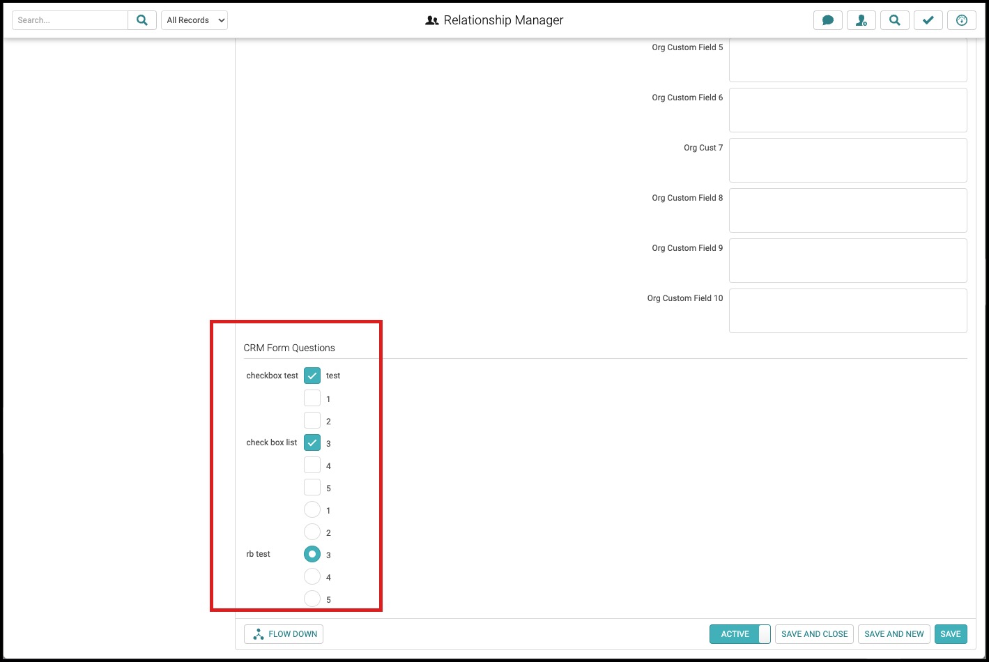Click the add contact person icon
989x662 pixels.
point(861,20)
